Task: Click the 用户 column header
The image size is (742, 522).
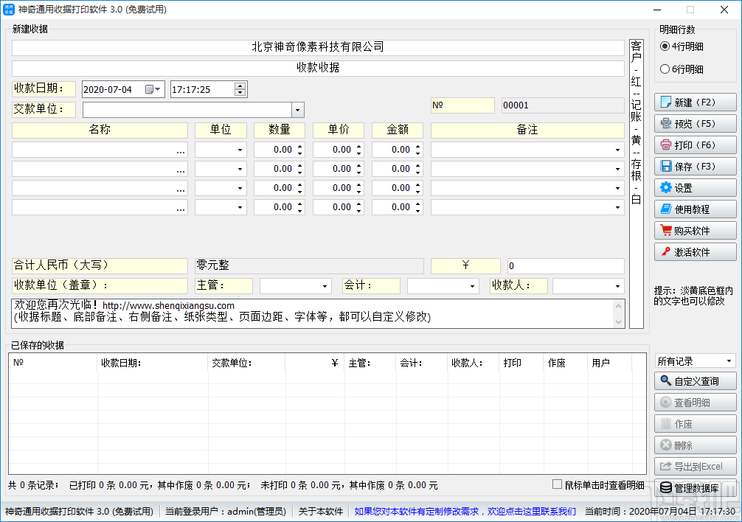Action: (x=609, y=363)
